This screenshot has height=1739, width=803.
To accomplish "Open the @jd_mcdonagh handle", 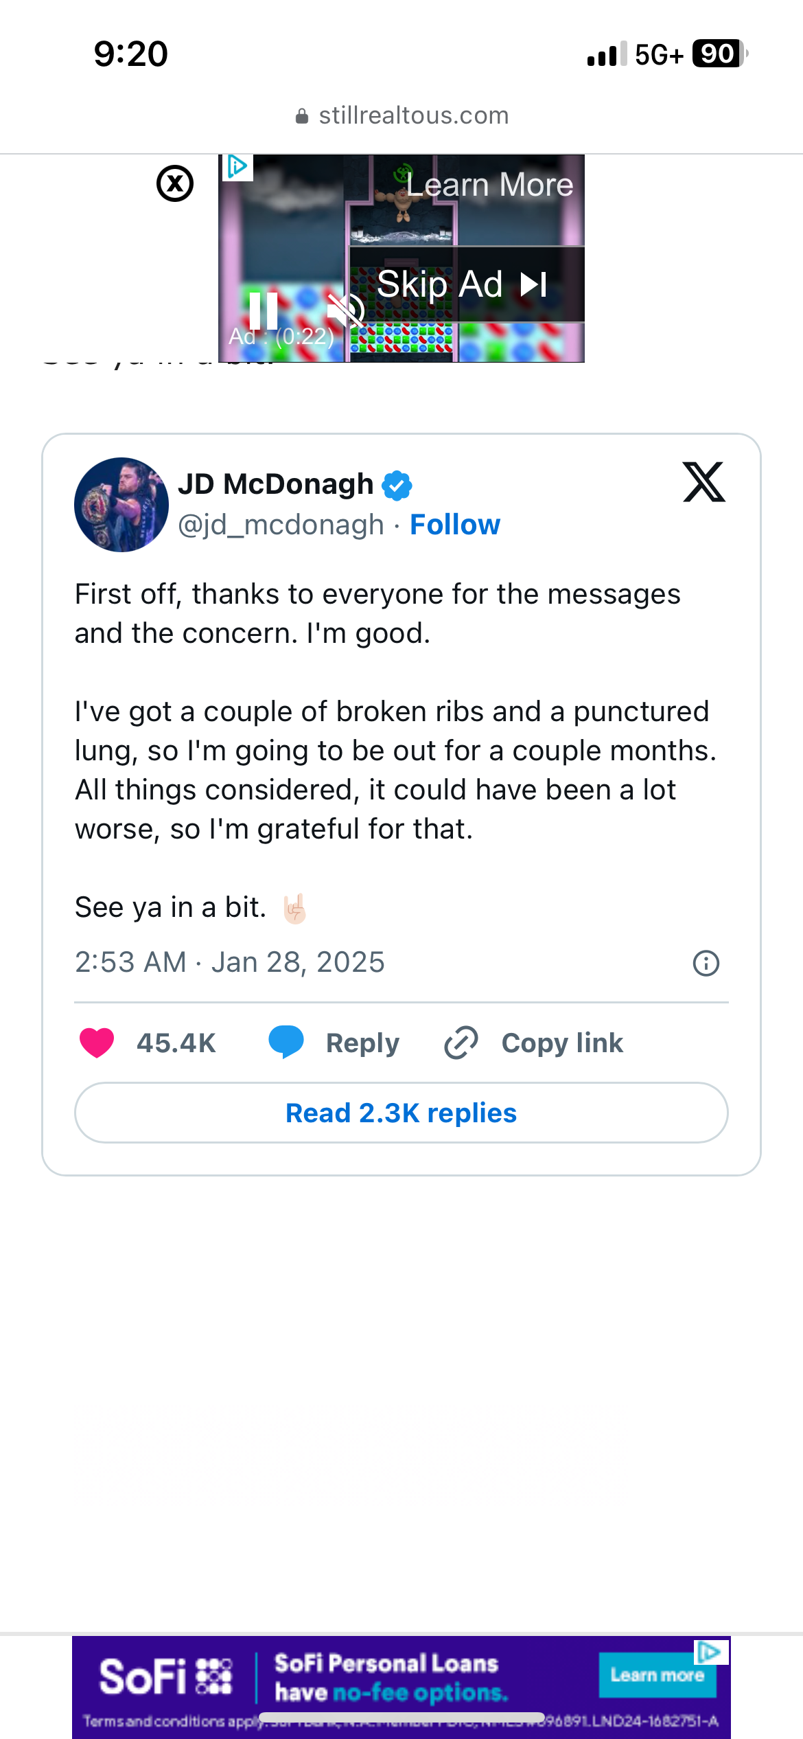I will [281, 525].
